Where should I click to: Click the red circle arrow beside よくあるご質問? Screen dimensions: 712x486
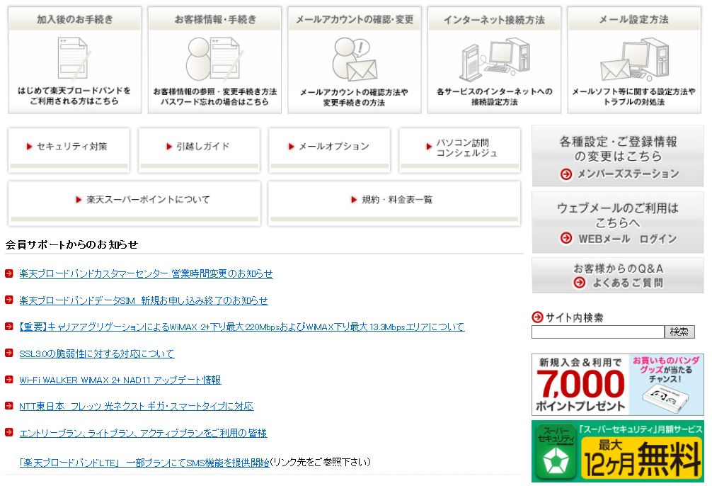579,283
